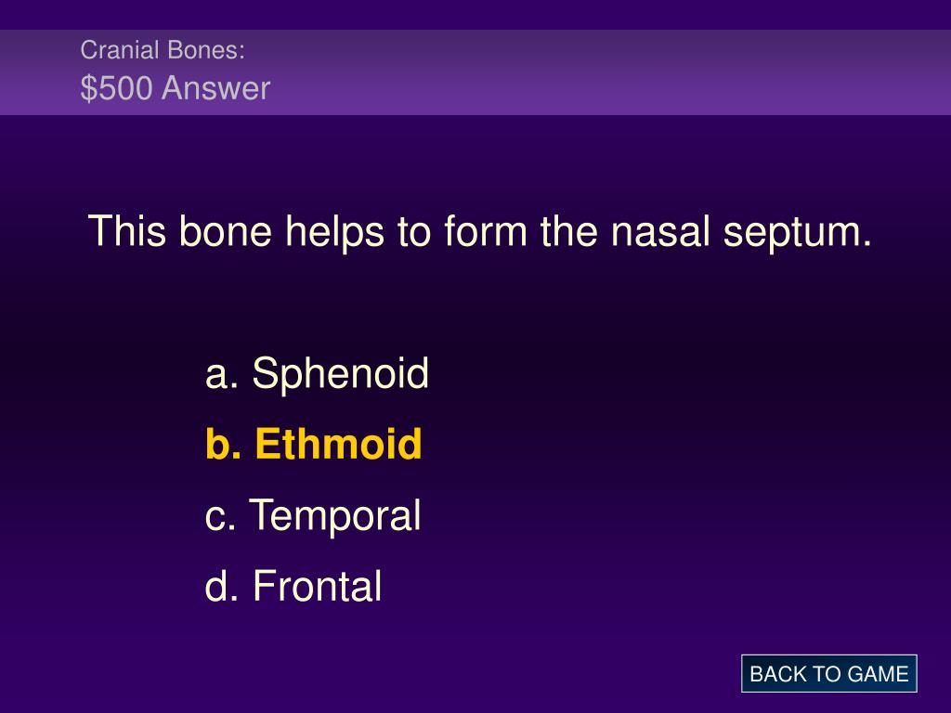The width and height of the screenshot is (951, 713).
Task: Click the word 'This' starting the question
Action: [x=126, y=231]
